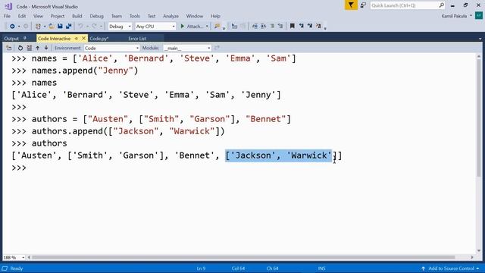Click the New Project toolbar icon
This screenshot has width=485, height=273.
coord(38,27)
